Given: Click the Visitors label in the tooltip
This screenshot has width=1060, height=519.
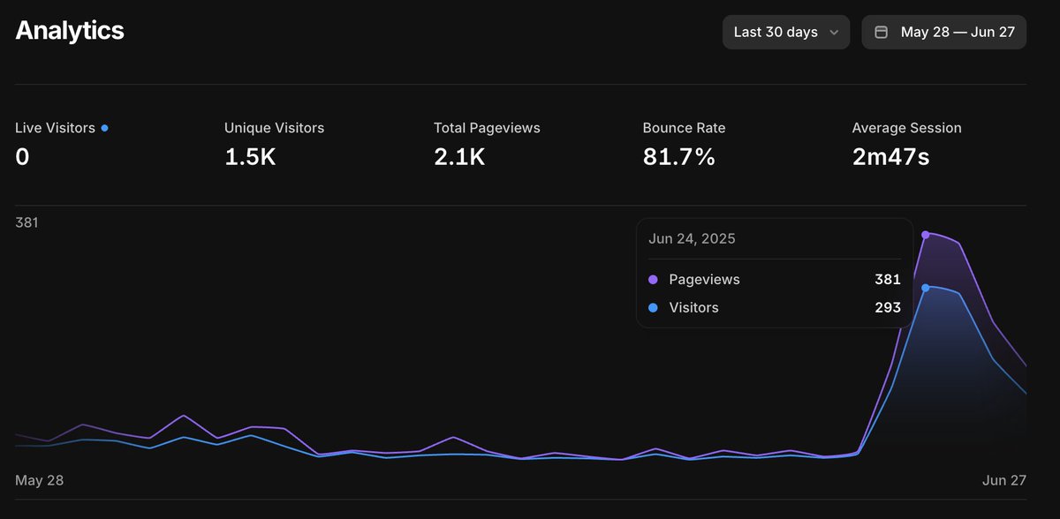Looking at the screenshot, I should pyautogui.click(x=693, y=307).
